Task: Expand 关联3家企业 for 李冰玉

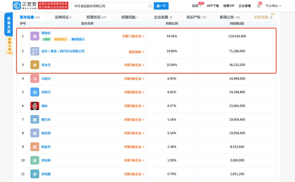Action: (x=134, y=65)
